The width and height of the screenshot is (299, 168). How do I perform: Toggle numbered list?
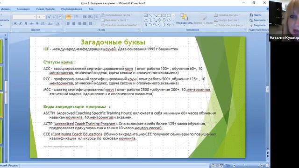76,17
